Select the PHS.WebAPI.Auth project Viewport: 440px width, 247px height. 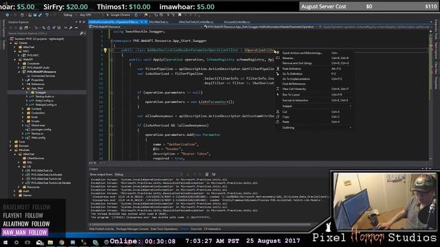point(38,67)
